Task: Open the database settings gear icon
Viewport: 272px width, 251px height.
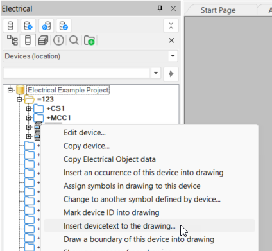Action: click(x=28, y=26)
